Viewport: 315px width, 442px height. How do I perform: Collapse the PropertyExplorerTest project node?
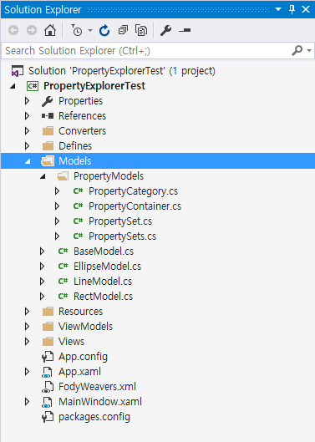[13, 86]
